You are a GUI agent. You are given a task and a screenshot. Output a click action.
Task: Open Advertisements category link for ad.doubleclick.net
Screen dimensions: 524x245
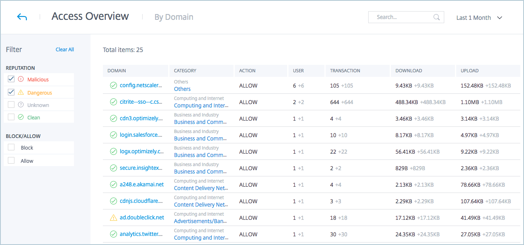click(200, 221)
